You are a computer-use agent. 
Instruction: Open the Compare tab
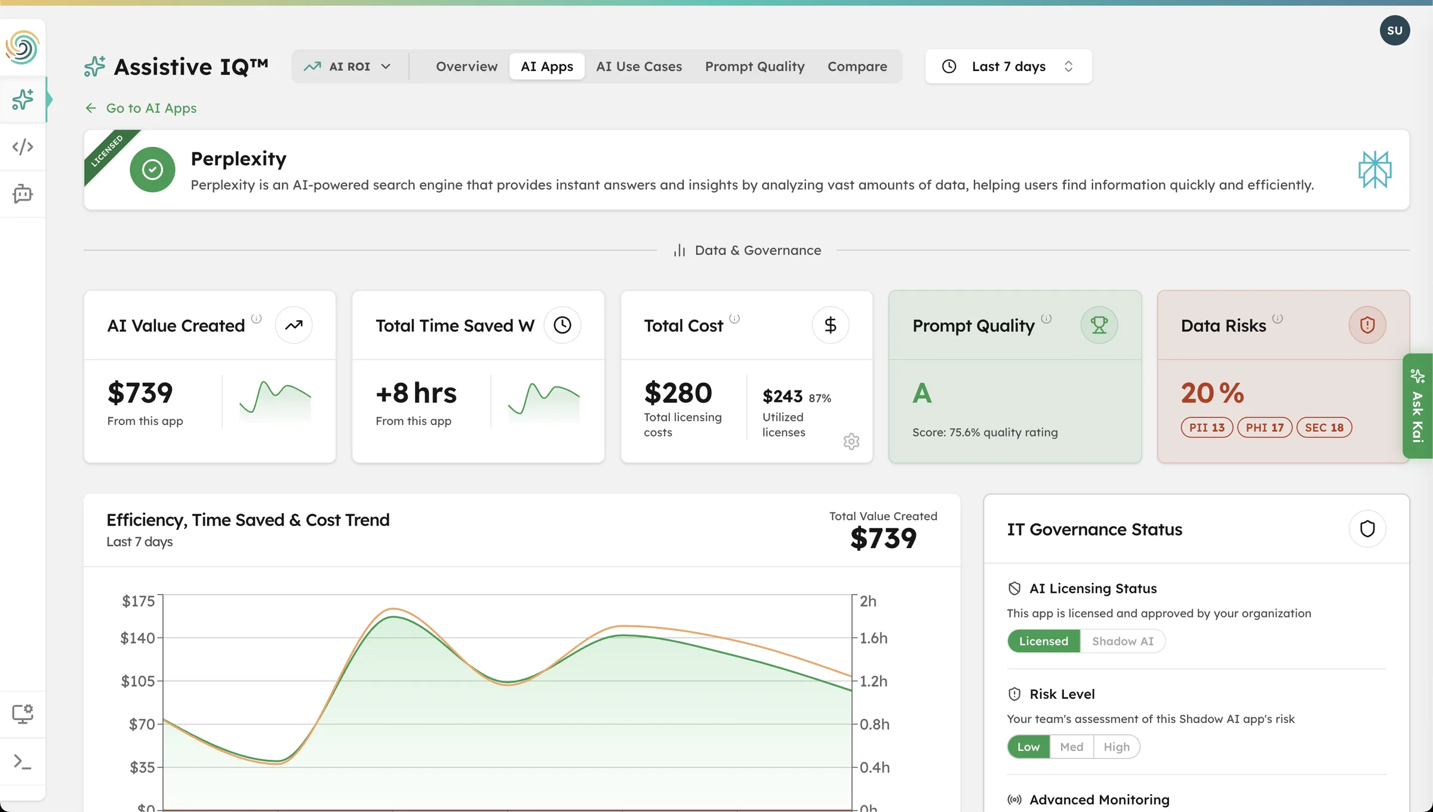pos(857,66)
